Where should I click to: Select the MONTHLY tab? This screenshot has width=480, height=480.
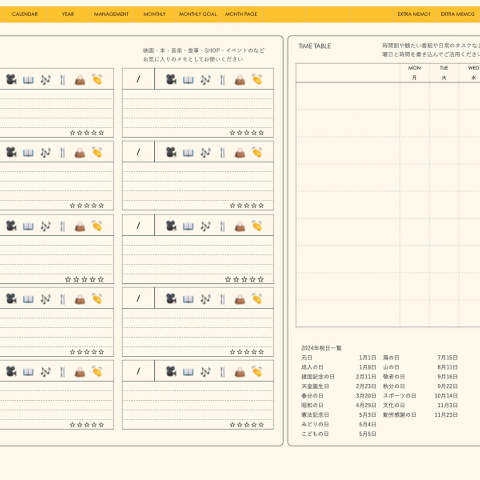[x=154, y=14]
